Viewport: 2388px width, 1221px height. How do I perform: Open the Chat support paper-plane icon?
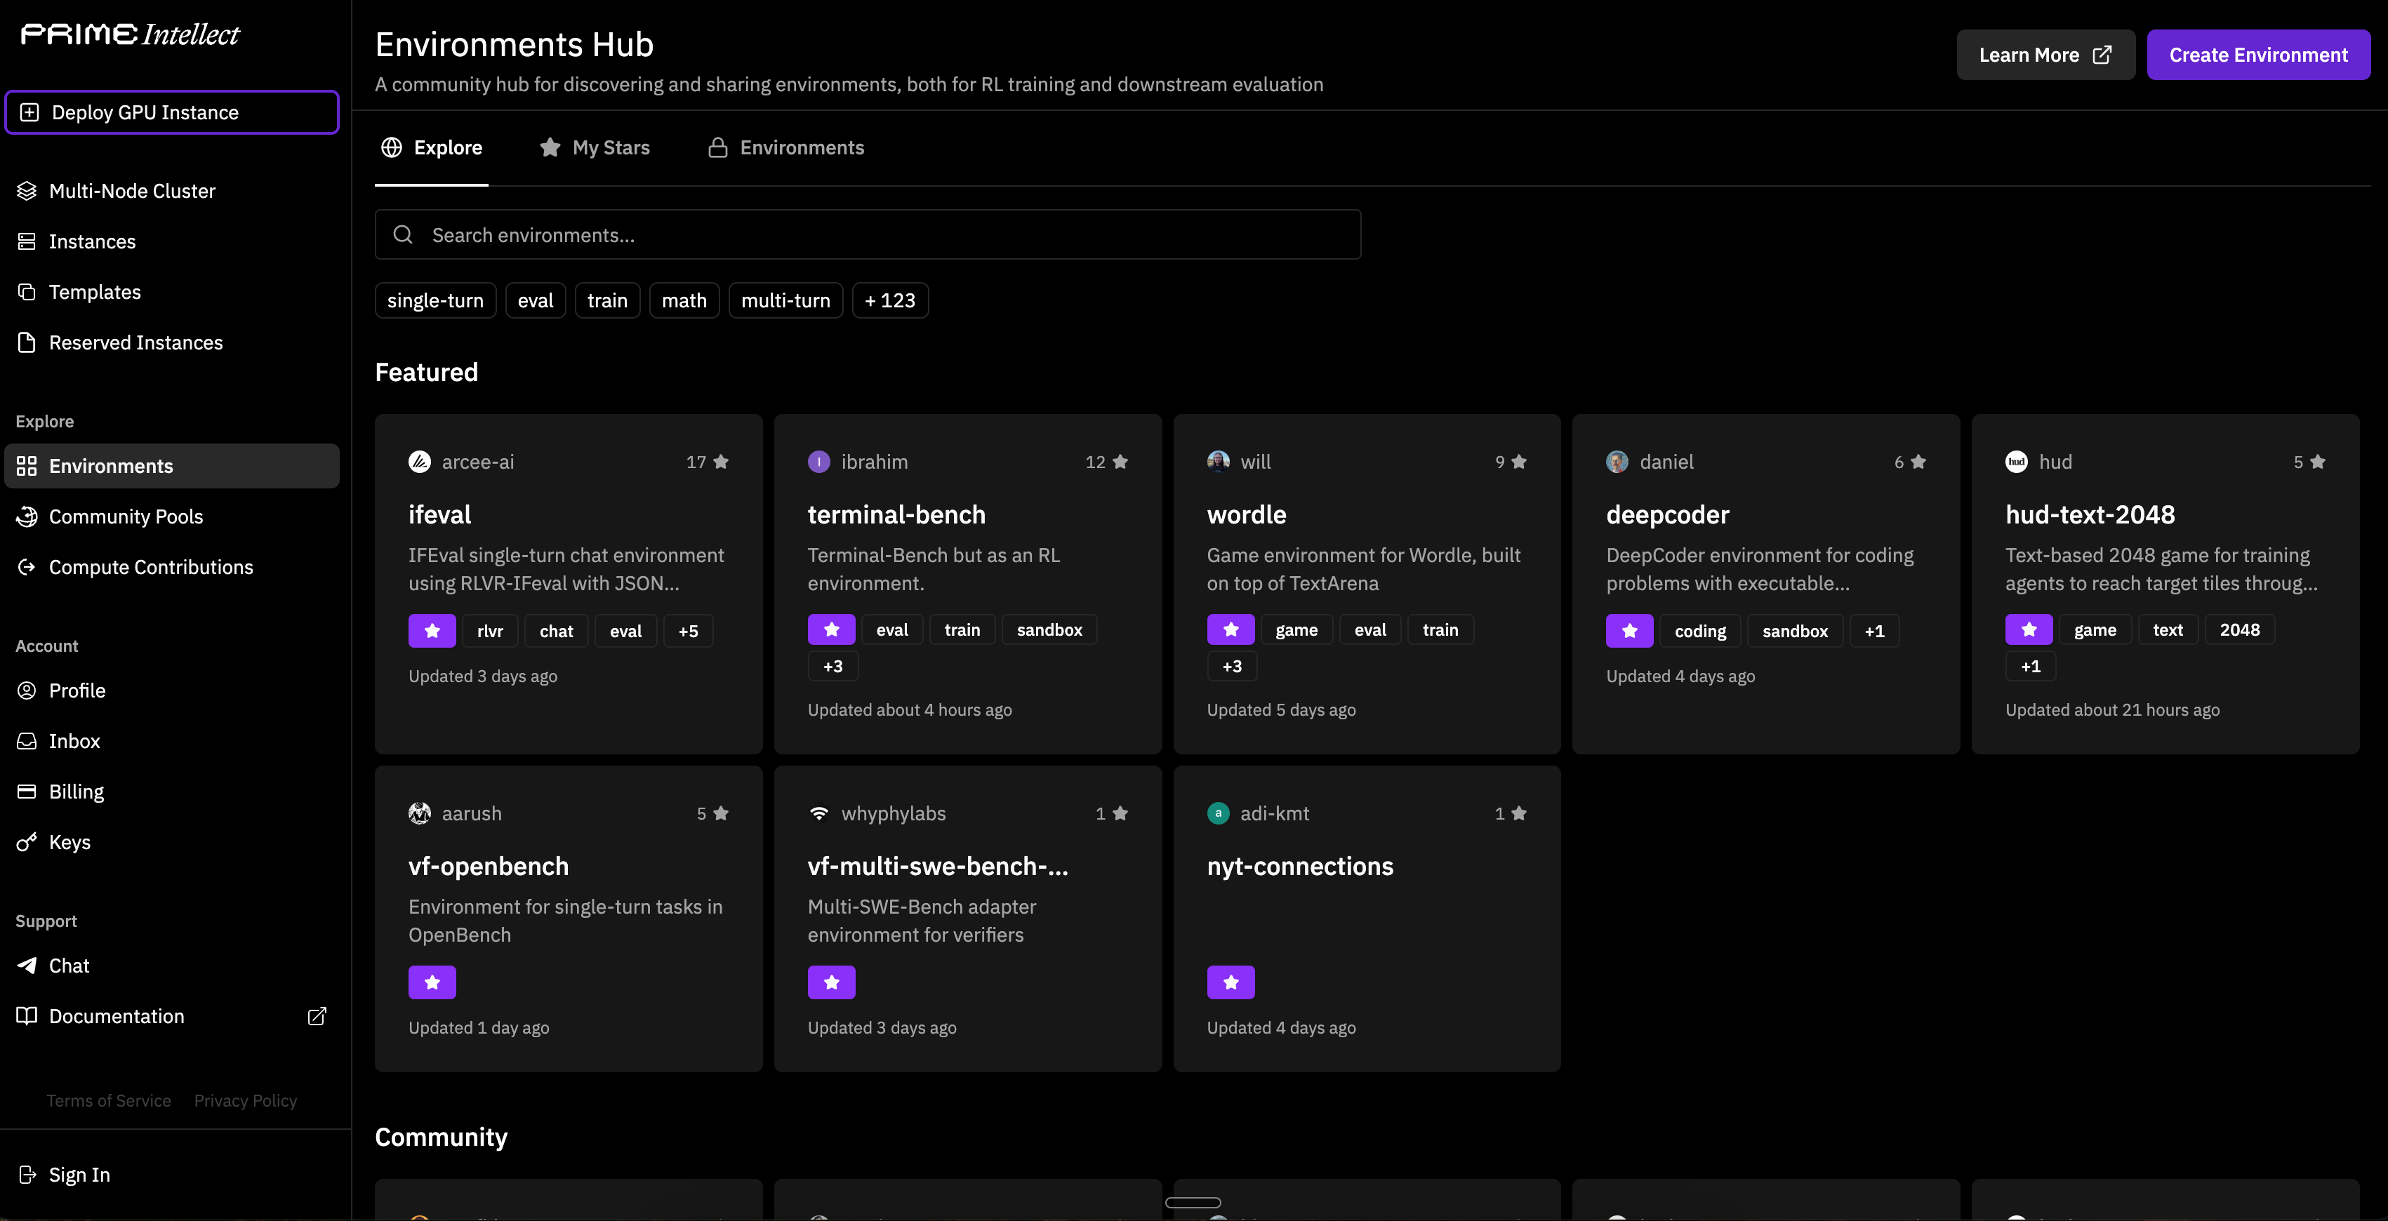27,966
